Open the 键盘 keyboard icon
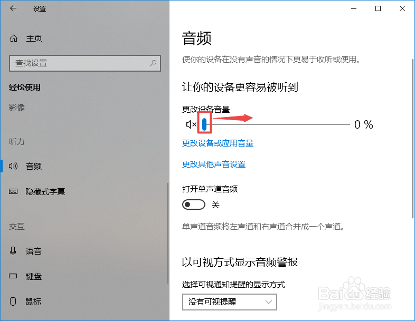The width and height of the screenshot is (415, 321). [13, 276]
